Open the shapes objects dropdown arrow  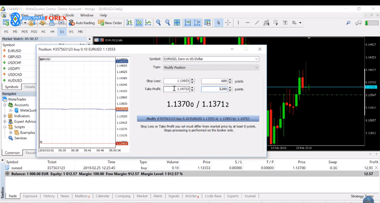pos(300,23)
